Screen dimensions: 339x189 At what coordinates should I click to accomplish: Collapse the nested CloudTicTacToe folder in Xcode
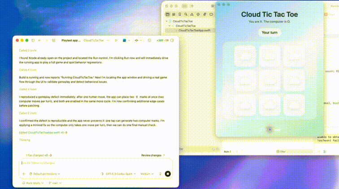169,26
